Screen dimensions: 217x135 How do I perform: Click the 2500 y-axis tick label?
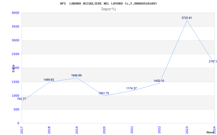click(x=15, y=54)
